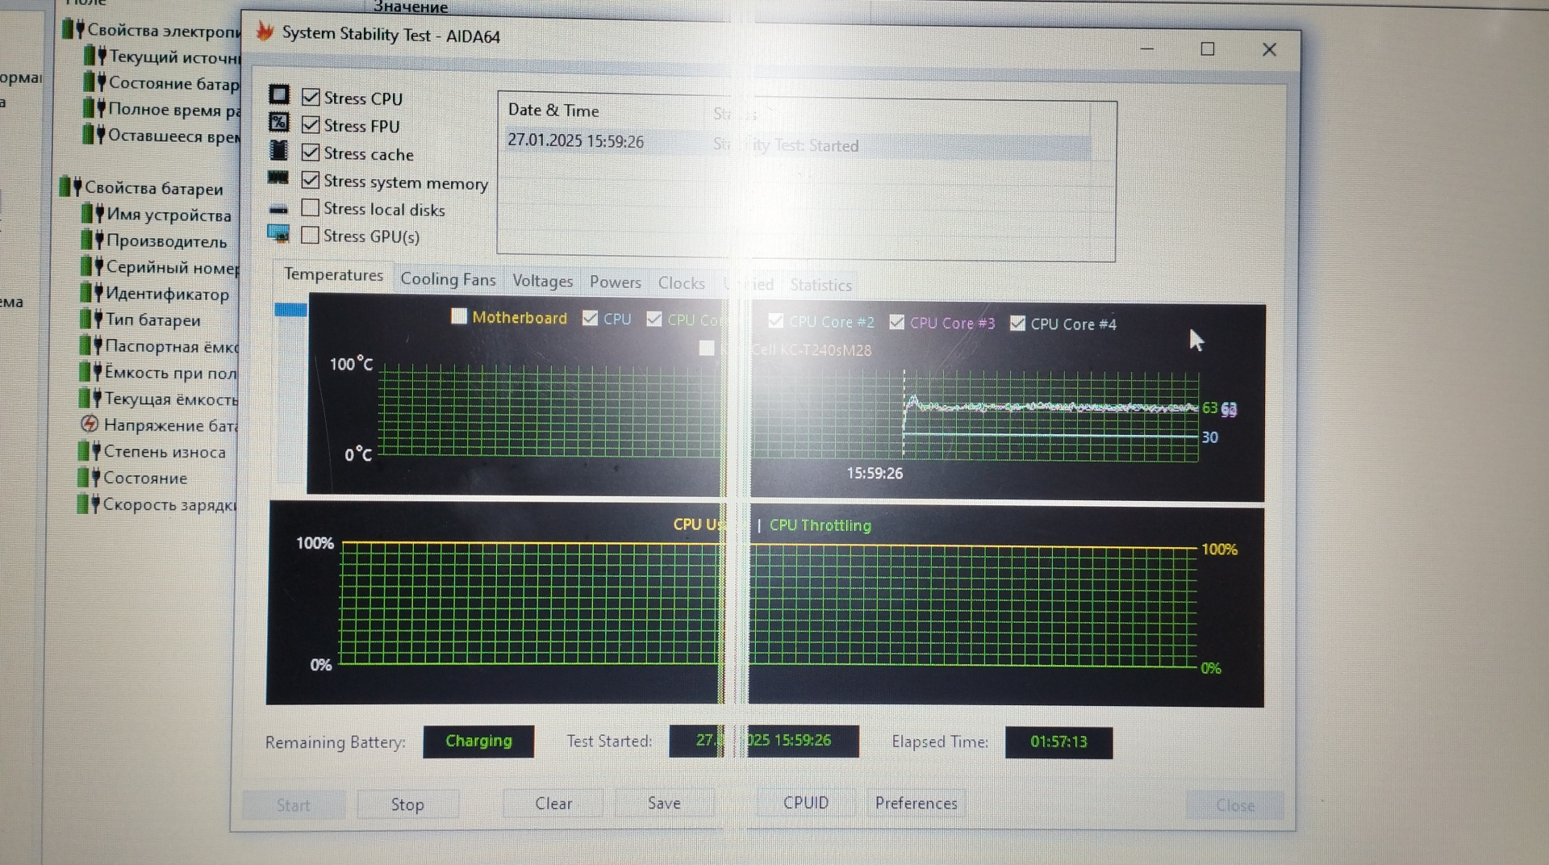Click the cache chip icon beside Stress cache
1549x865 pixels.
[279, 151]
